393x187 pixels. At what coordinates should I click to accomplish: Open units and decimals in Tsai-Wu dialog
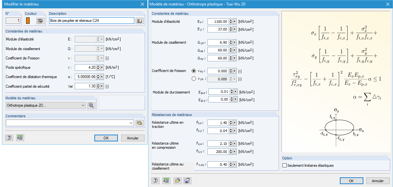pyautogui.click(x=166, y=181)
